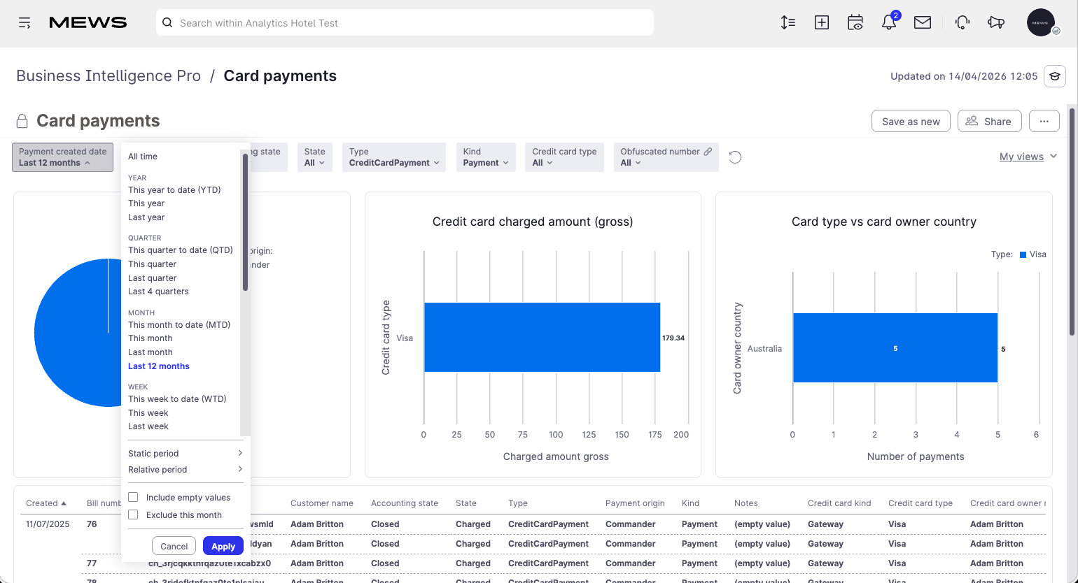This screenshot has width=1078, height=583.
Task: Click the Credit card kind column header
Action: (x=839, y=503)
